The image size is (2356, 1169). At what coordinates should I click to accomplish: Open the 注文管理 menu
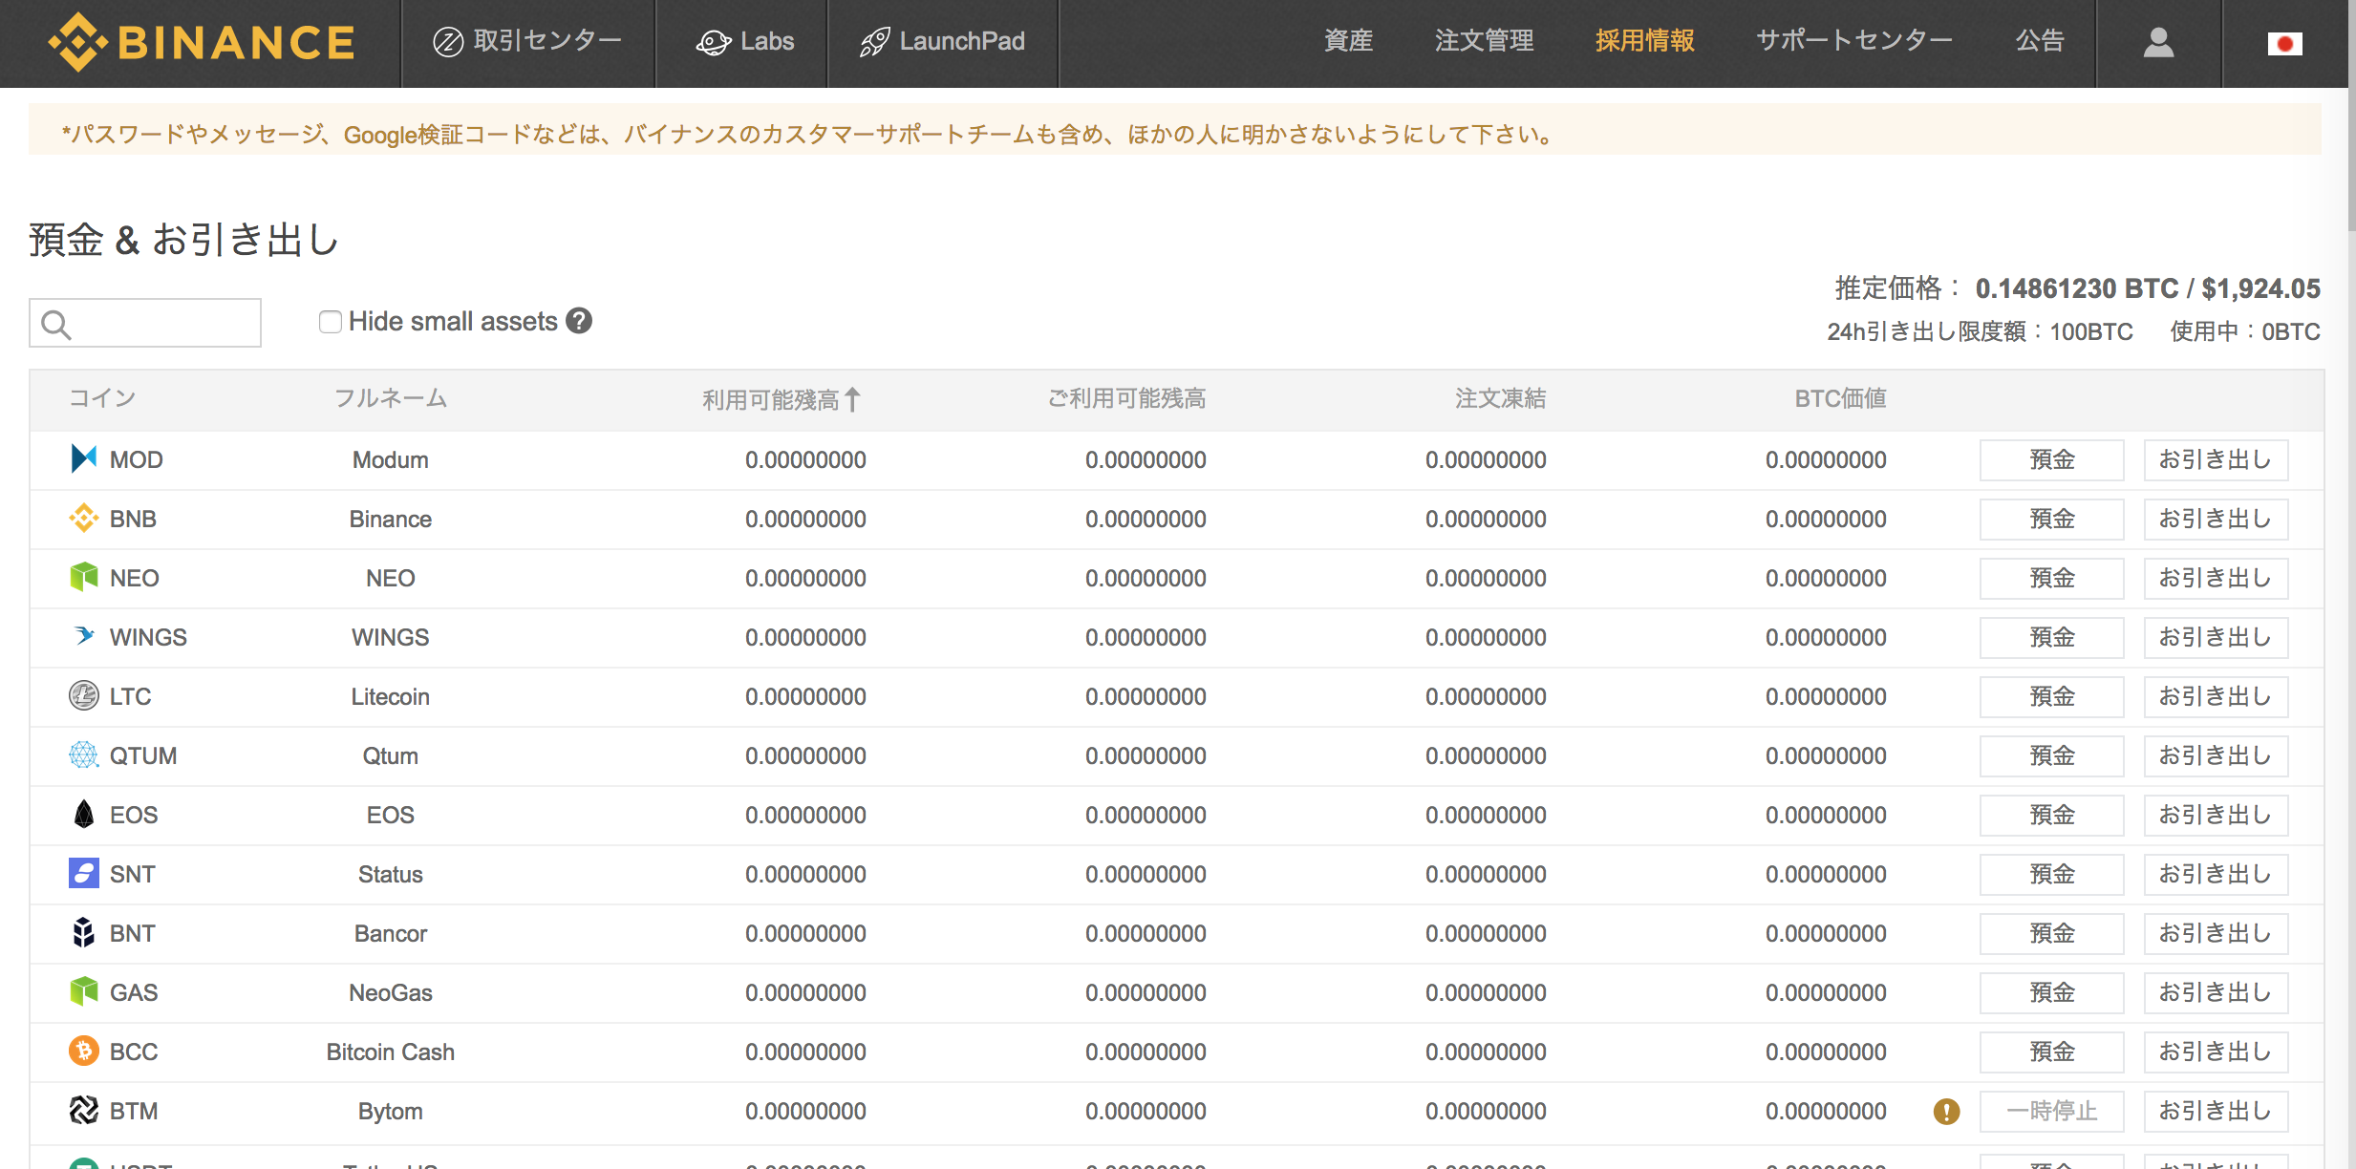pos(1484,41)
